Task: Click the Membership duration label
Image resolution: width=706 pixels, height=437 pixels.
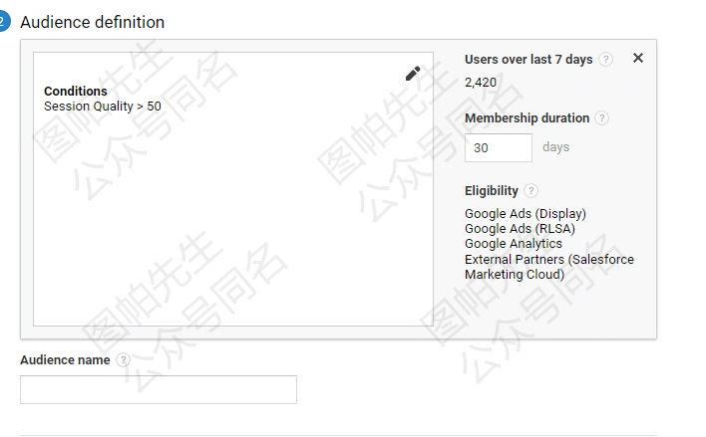Action: point(527,118)
